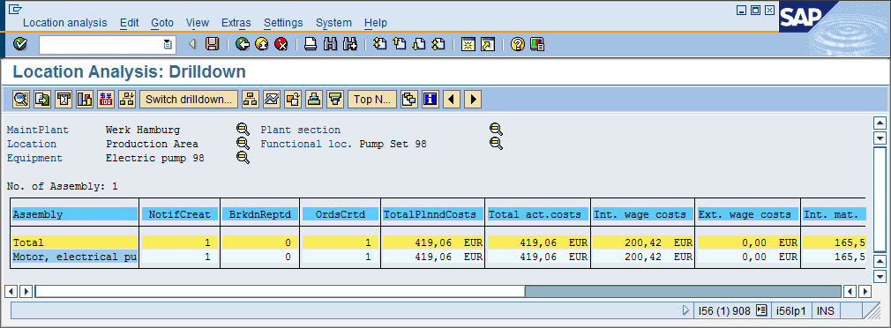
Task: Click the overlapping windows icon after Top N
Action: tap(408, 100)
